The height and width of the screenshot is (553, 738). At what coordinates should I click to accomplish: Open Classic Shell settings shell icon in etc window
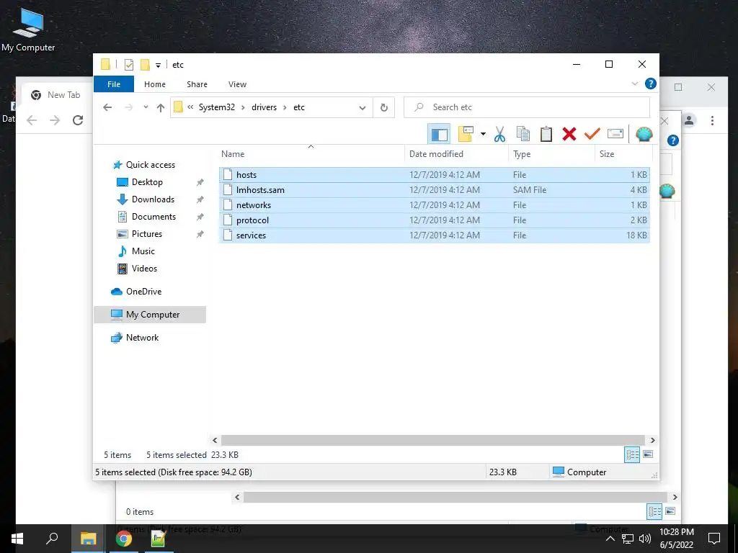[644, 135]
